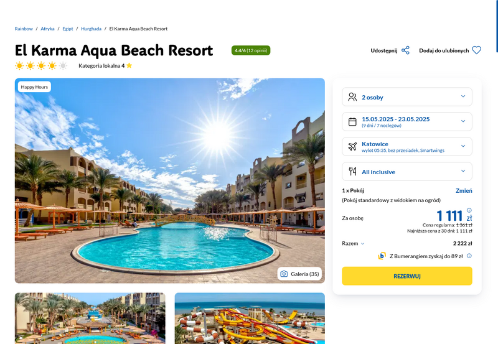
Task: Open the waterpark slides thumbnail photo
Action: [250, 318]
